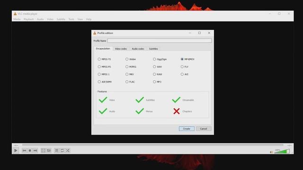Click the VLC seek progress bar
The height and width of the screenshot is (170, 303).
coord(152,145)
